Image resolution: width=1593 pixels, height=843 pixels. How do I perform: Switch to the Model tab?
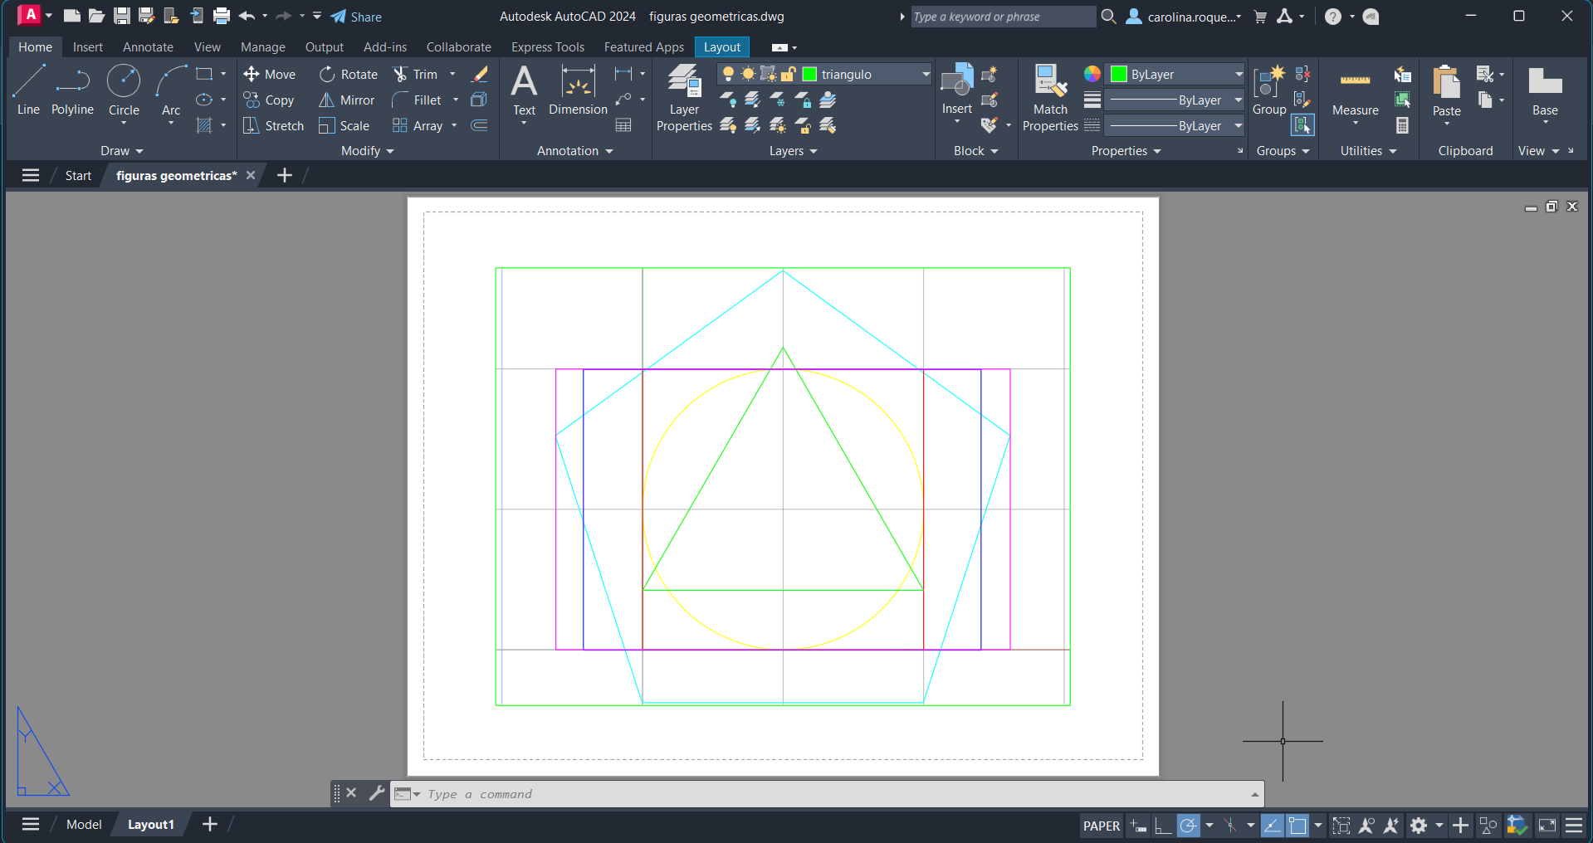84,824
